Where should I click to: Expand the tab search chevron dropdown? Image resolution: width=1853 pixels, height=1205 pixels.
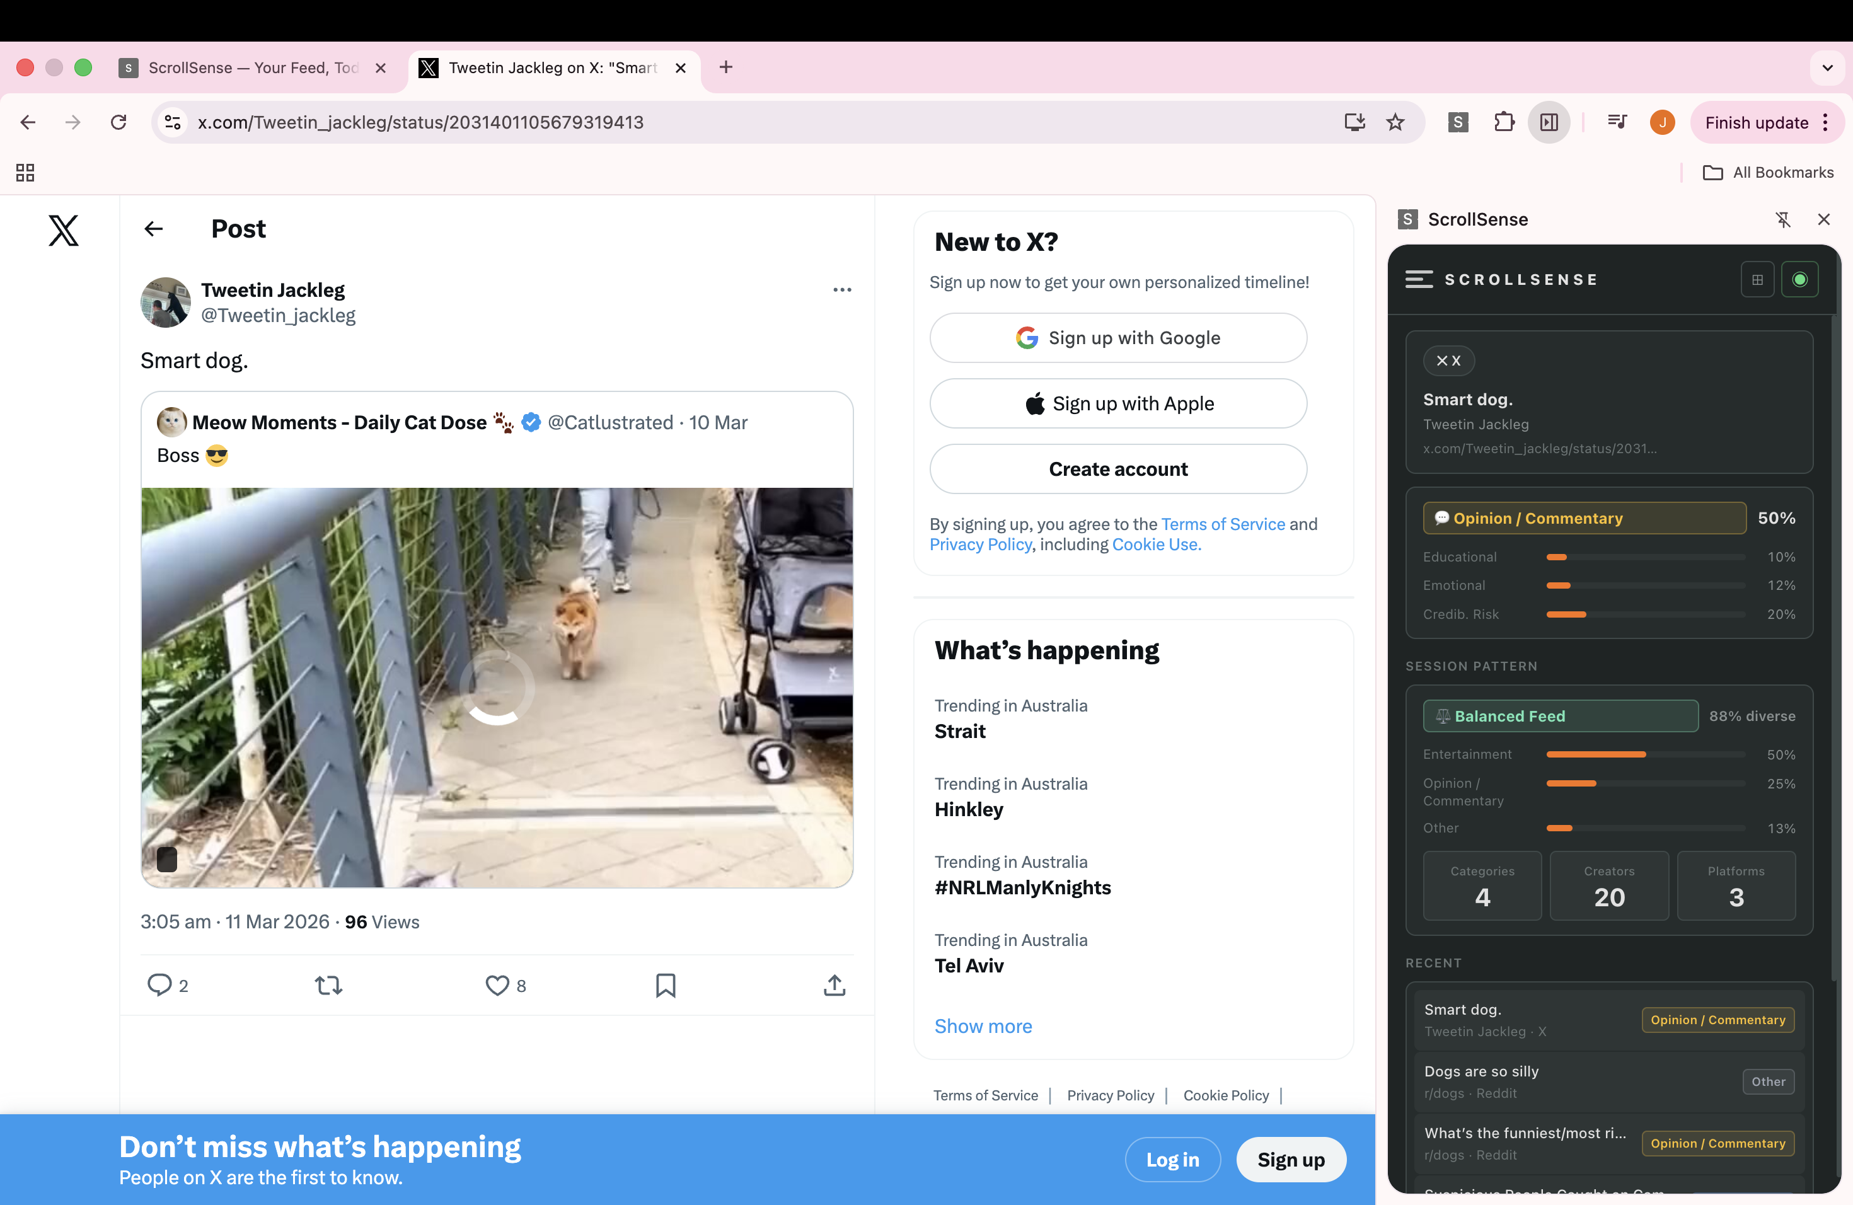pos(1827,67)
